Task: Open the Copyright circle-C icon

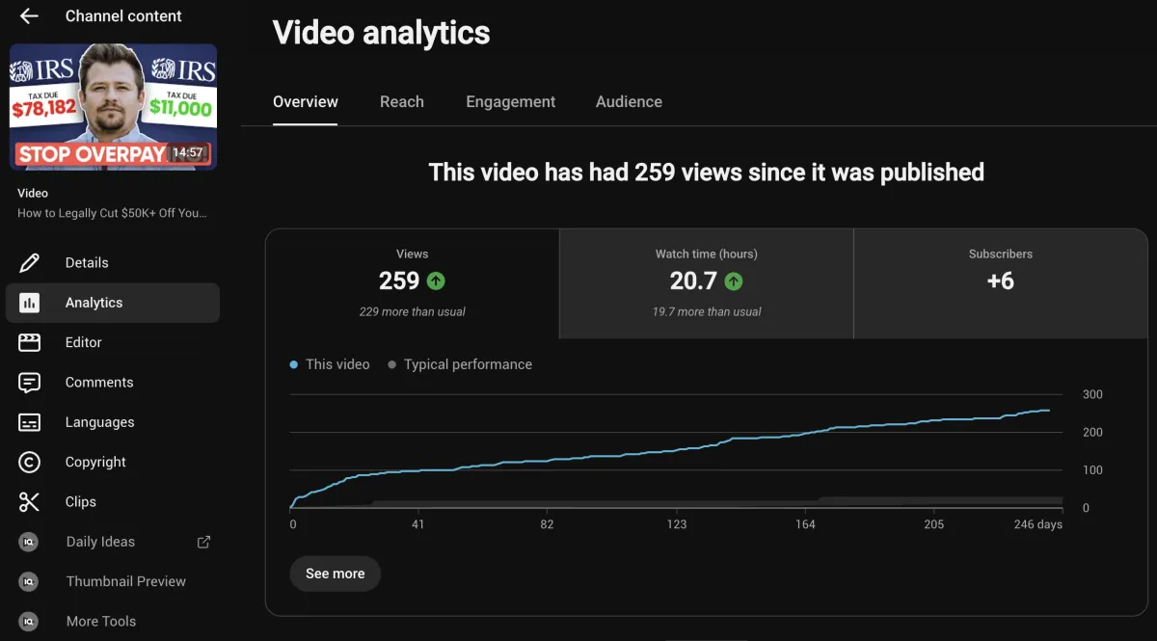Action: click(x=29, y=462)
